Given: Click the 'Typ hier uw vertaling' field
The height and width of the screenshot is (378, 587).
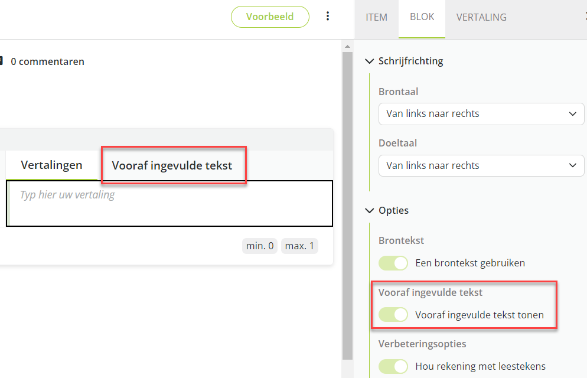Looking at the screenshot, I should (x=170, y=203).
